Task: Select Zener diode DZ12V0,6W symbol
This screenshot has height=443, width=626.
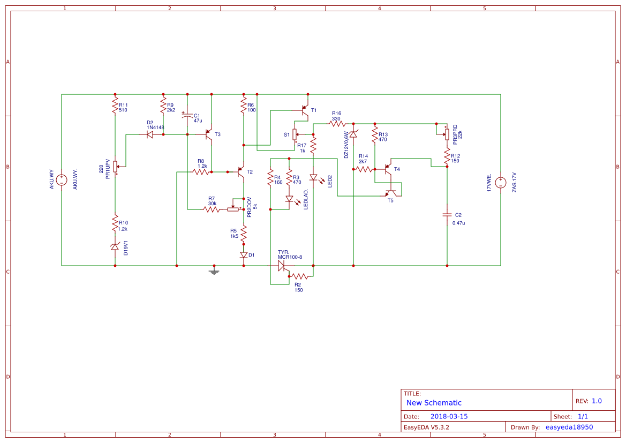Action: point(353,134)
